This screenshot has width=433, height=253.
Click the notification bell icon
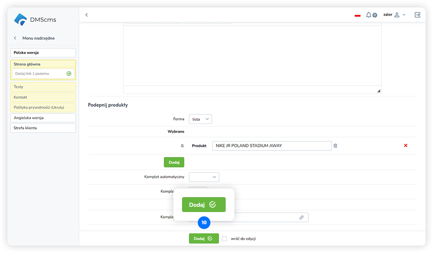[369, 15]
